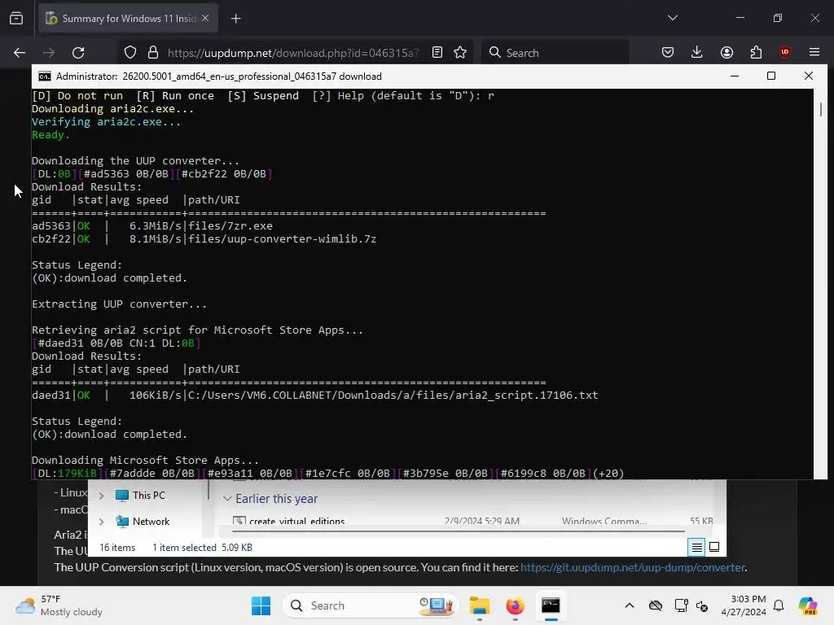Open the Extensions puzzle icon
Viewport: 834px width, 625px height.
click(756, 53)
